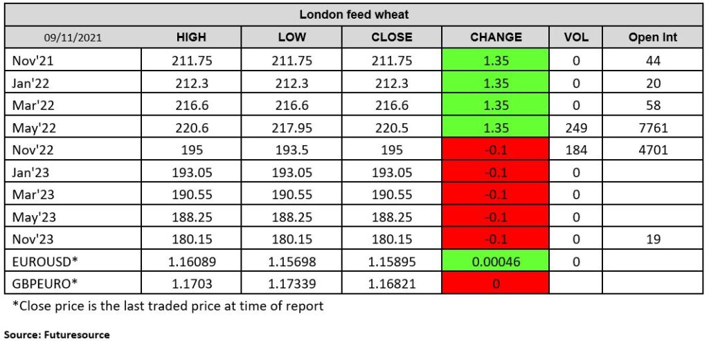This screenshot has height=341, width=709.
Task: Click the HIGH column header
Action: (191, 37)
